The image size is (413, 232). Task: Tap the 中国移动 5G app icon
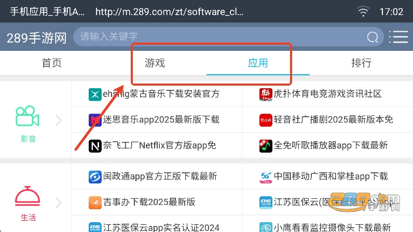[266, 177]
